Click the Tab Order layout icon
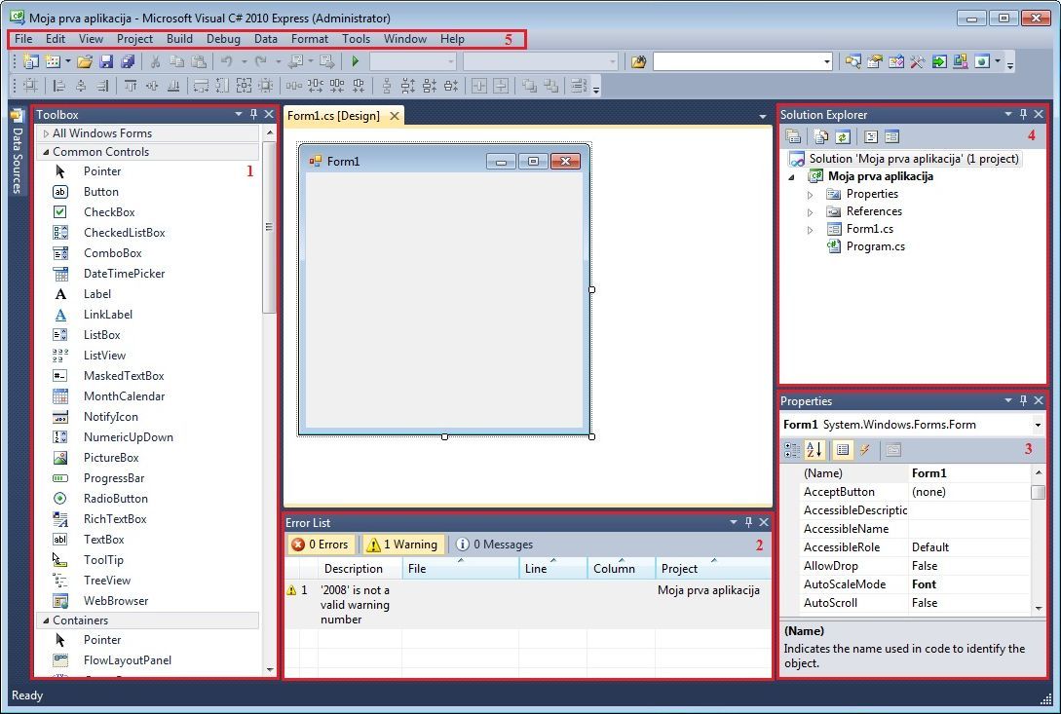 (x=578, y=86)
